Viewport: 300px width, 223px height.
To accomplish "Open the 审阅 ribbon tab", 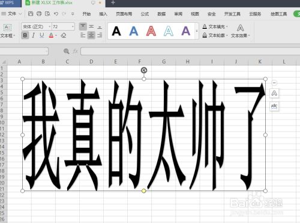I will click(x=178, y=14).
